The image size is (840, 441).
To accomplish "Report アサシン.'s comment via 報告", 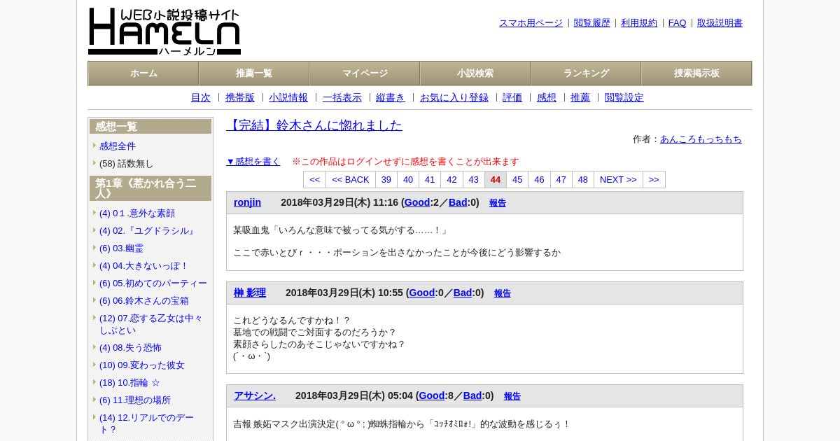I will coord(512,397).
